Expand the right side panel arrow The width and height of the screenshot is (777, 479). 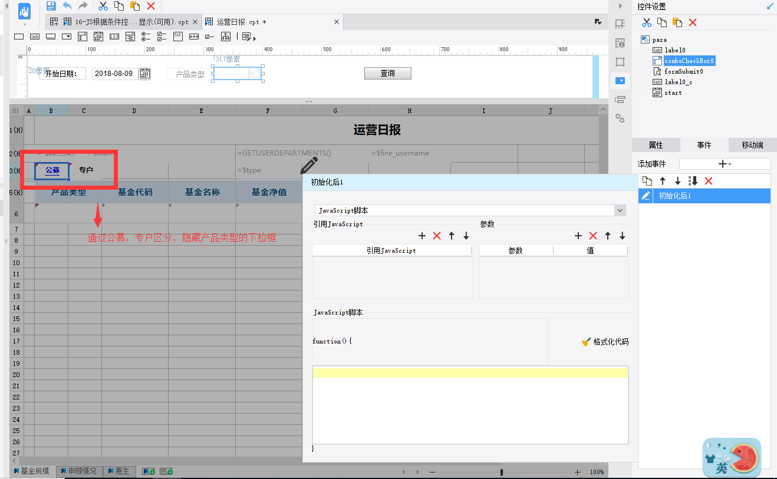coord(620,6)
